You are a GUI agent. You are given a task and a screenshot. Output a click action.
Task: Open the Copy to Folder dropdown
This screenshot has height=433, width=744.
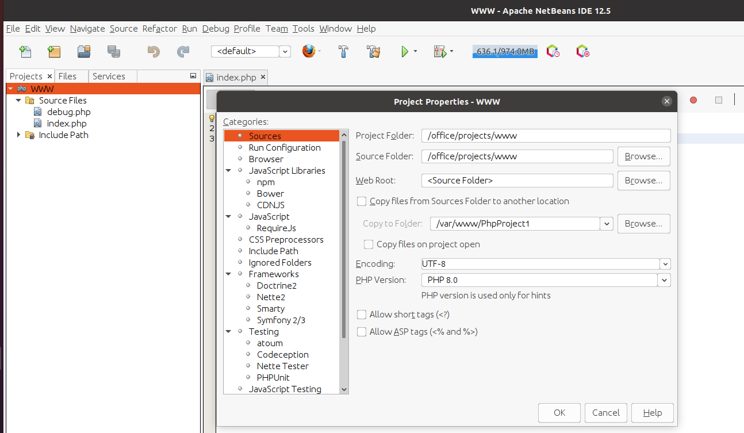(x=607, y=224)
